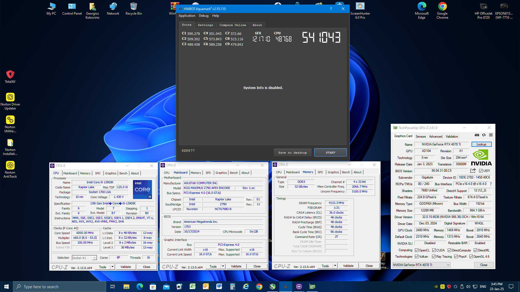Image resolution: width=520 pixels, height=292 pixels.
Task: Open the Control Panel desktop icon
Action: click(x=72, y=9)
